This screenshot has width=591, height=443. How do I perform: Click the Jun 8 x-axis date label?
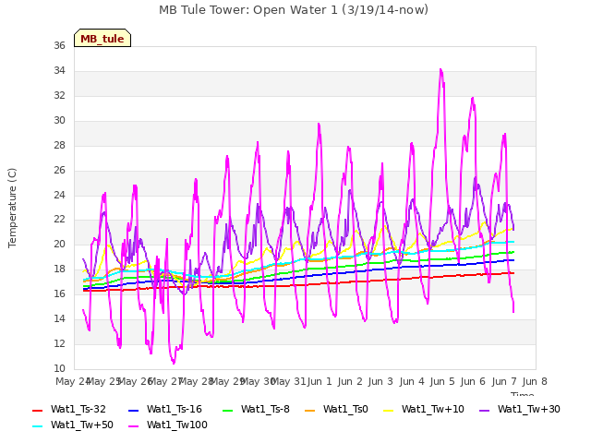[x=535, y=381]
